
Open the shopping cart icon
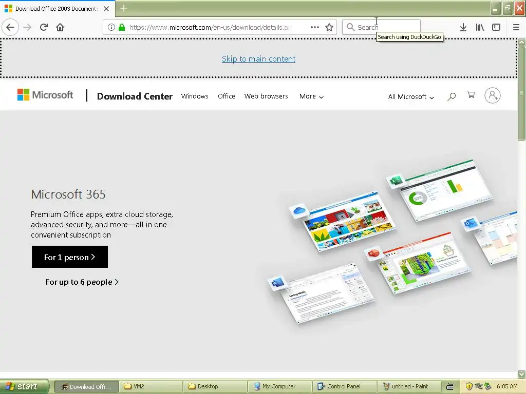[x=471, y=95]
